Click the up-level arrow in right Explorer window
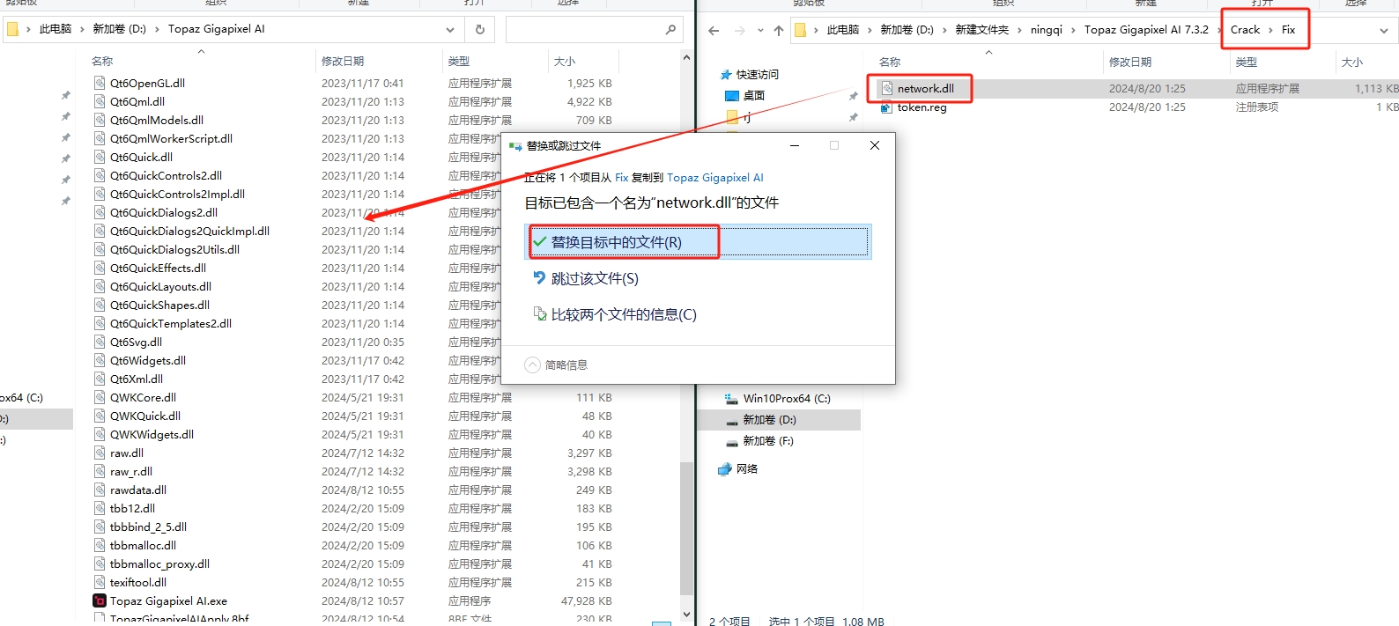The image size is (1399, 626). point(779,31)
